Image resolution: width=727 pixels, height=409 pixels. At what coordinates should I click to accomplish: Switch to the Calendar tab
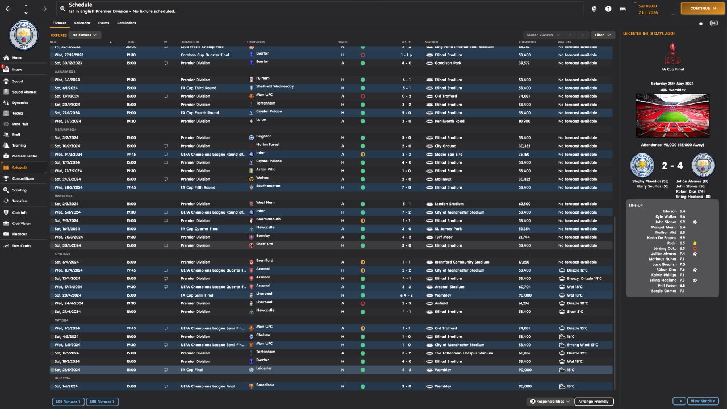pos(82,23)
